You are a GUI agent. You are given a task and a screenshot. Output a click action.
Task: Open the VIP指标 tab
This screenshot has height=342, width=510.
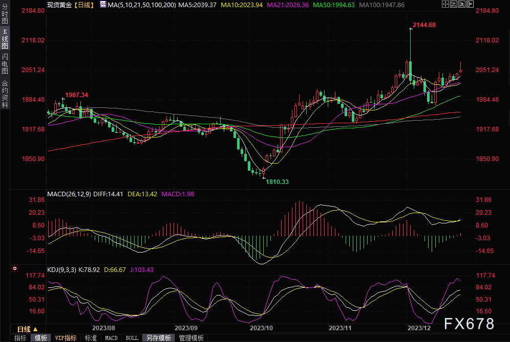(x=66, y=338)
